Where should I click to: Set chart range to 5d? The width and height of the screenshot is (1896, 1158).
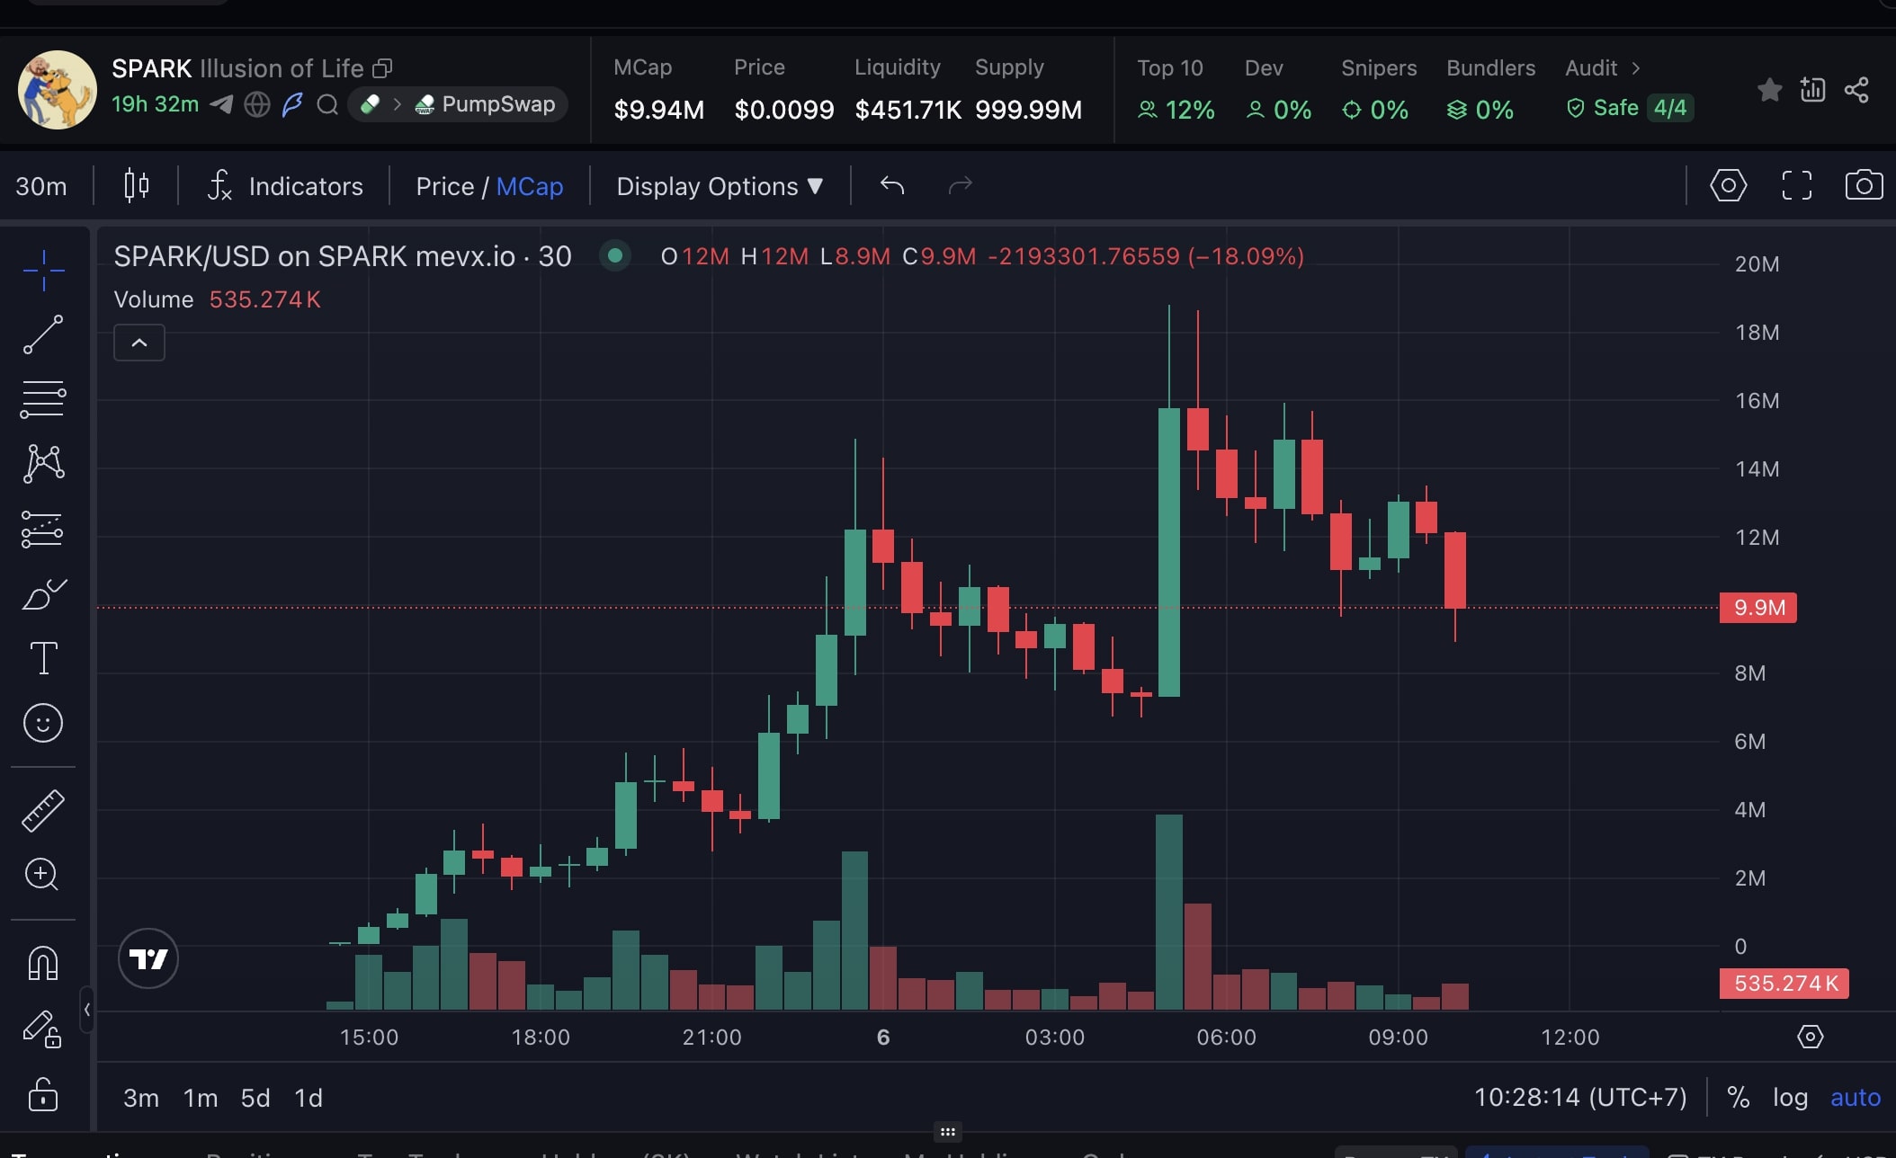point(255,1098)
